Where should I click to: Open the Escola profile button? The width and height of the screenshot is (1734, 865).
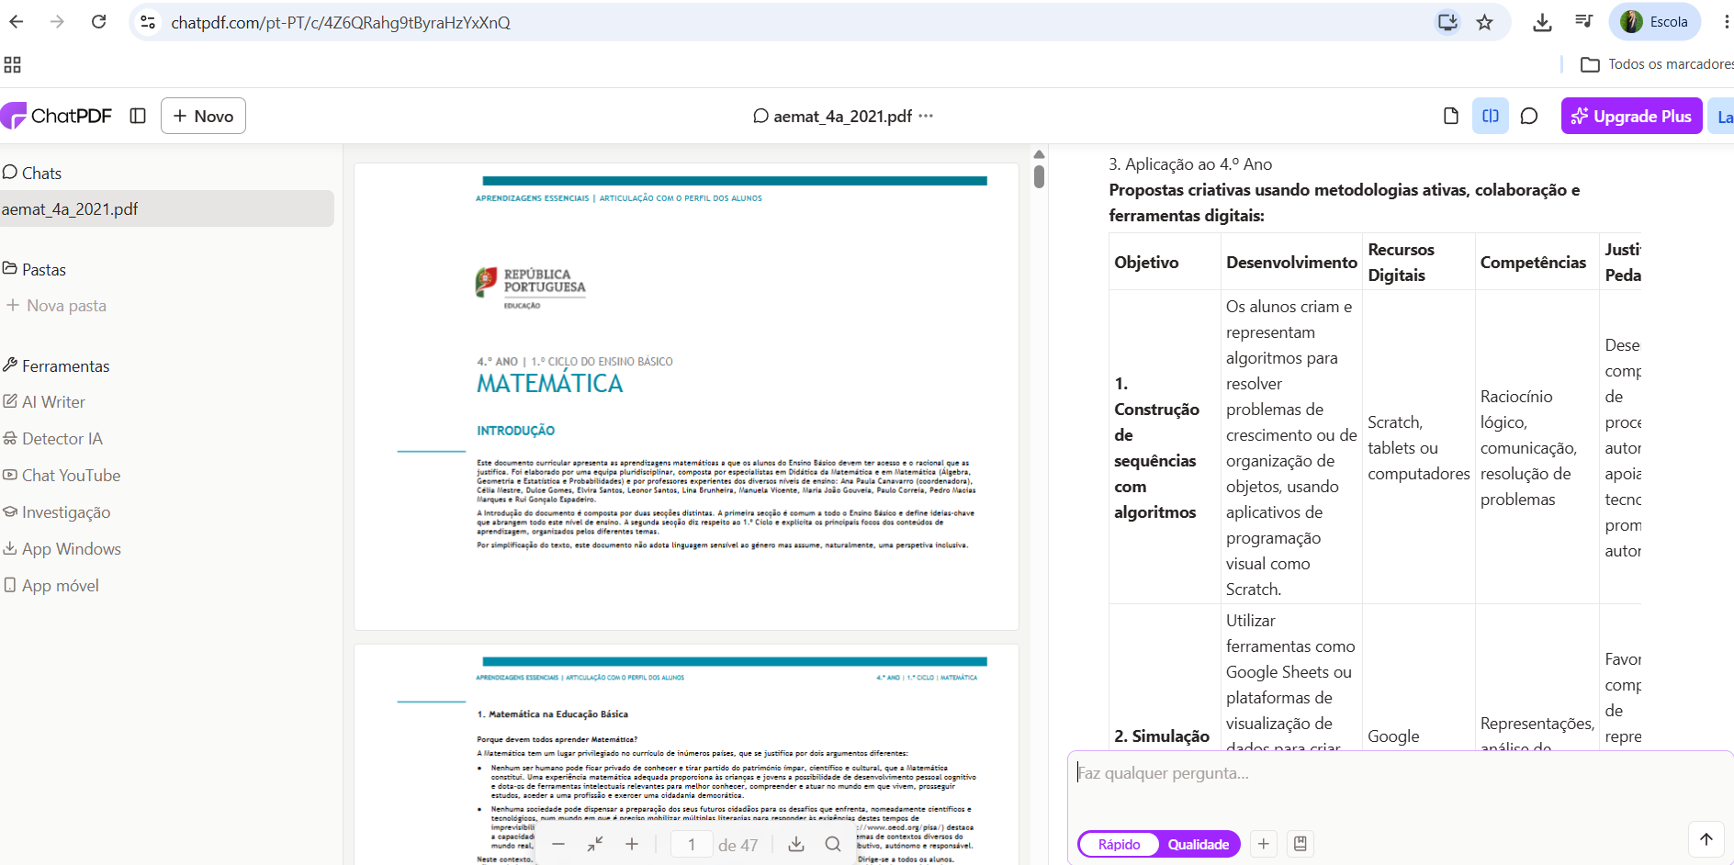[x=1655, y=22]
